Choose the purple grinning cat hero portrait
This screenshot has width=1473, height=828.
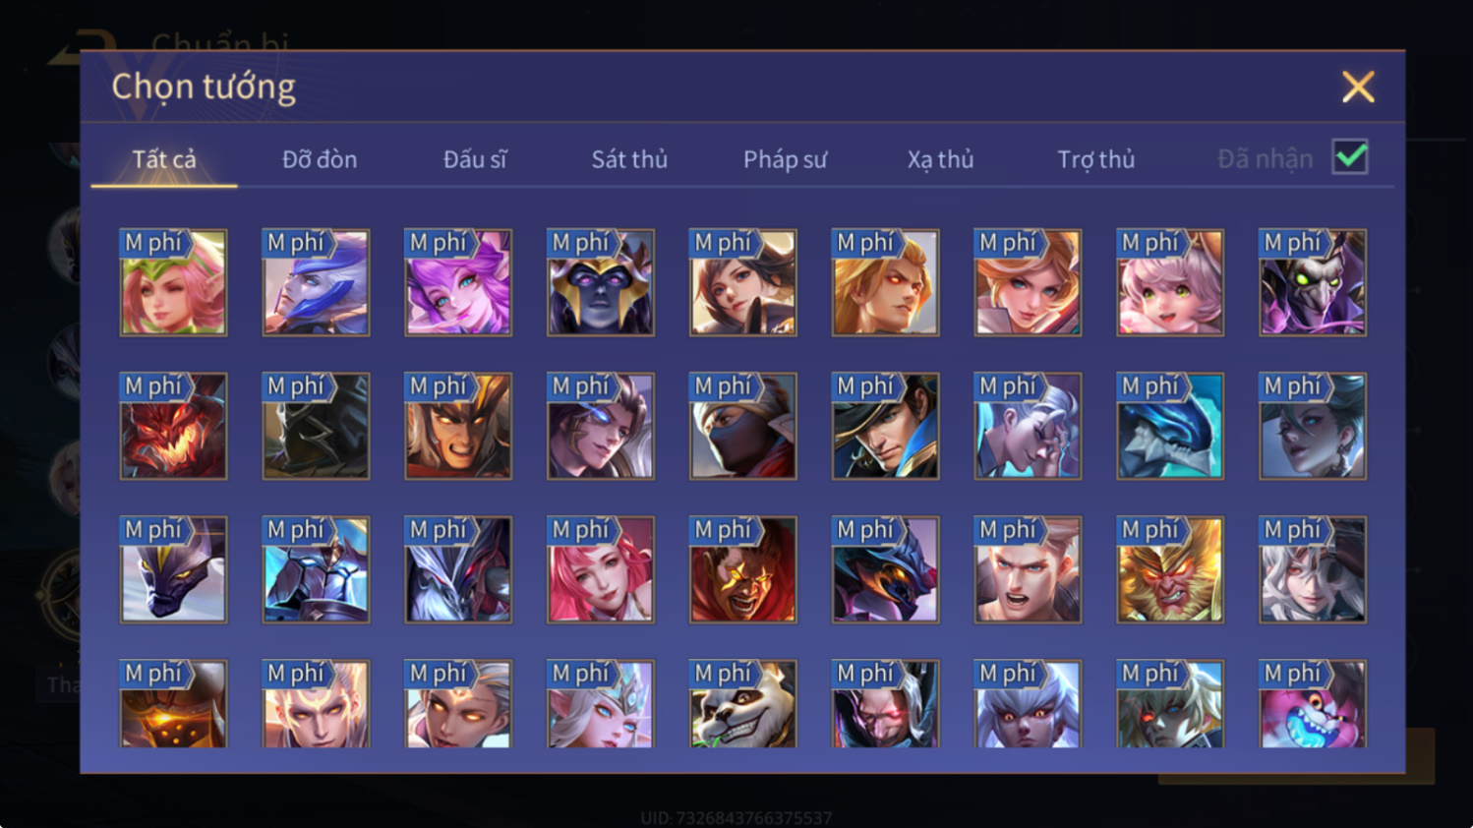point(1313,704)
